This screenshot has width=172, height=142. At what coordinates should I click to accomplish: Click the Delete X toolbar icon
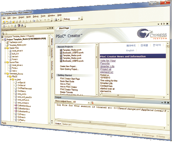click(41, 20)
